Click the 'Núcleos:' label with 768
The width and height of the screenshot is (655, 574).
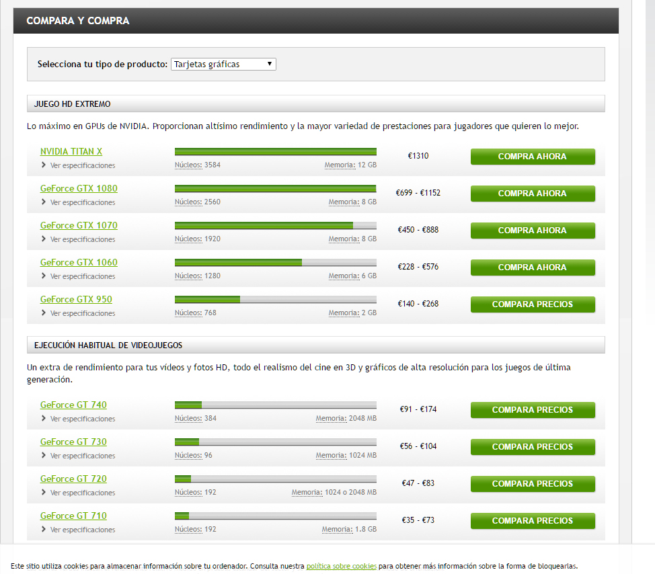(x=188, y=313)
